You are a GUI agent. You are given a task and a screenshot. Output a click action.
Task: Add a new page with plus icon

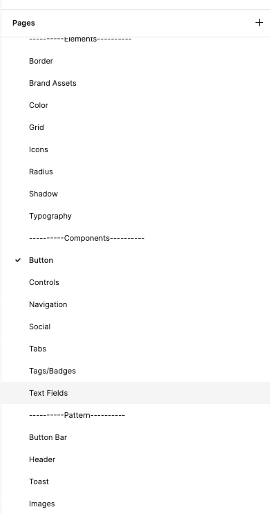pyautogui.click(x=259, y=23)
